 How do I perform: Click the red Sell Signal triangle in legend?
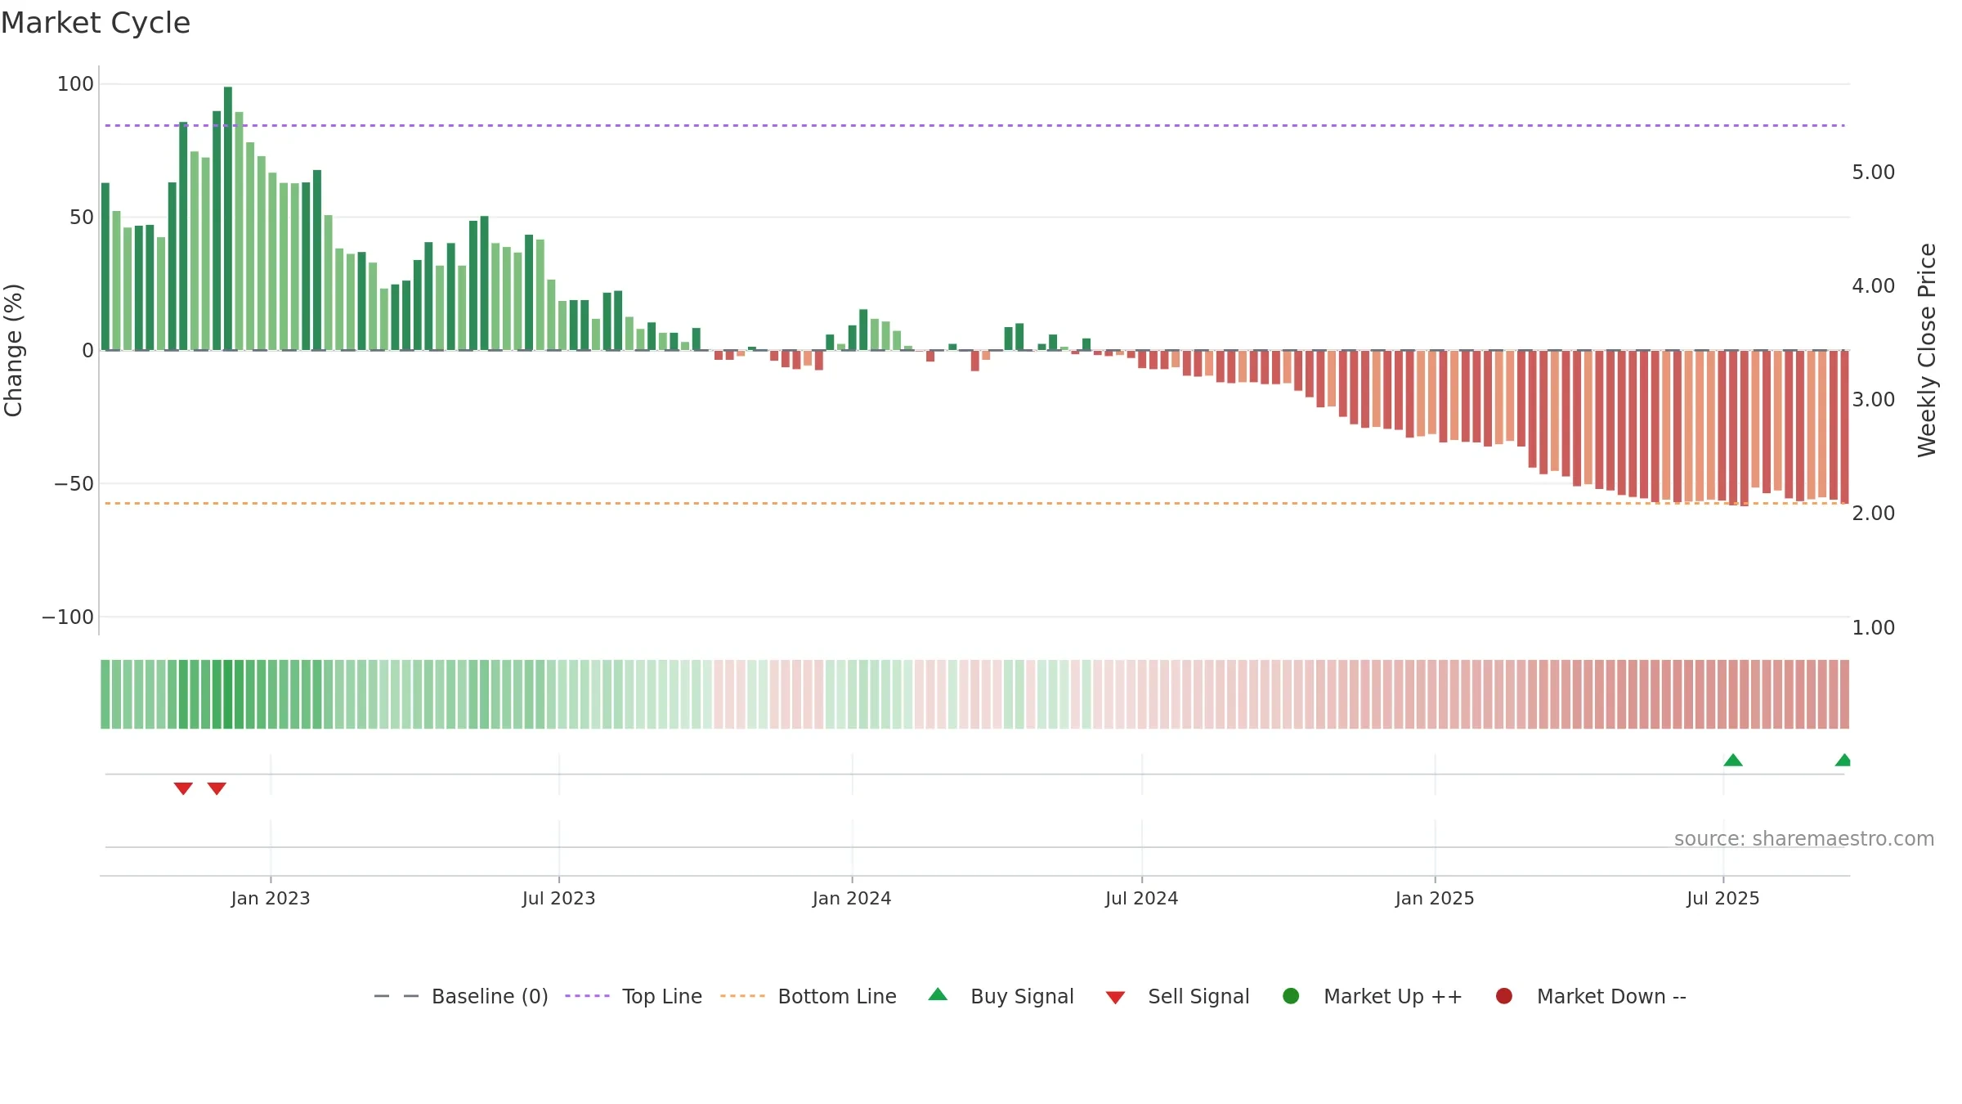point(1115,998)
